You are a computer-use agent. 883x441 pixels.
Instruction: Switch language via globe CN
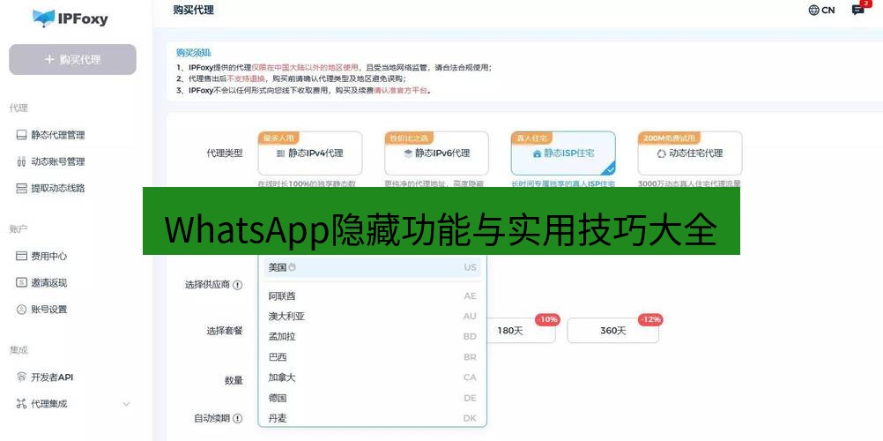point(821,11)
